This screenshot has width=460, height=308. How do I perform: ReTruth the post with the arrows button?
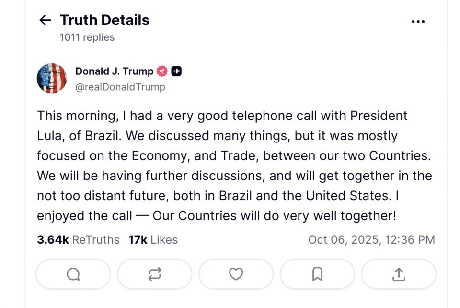click(x=154, y=274)
